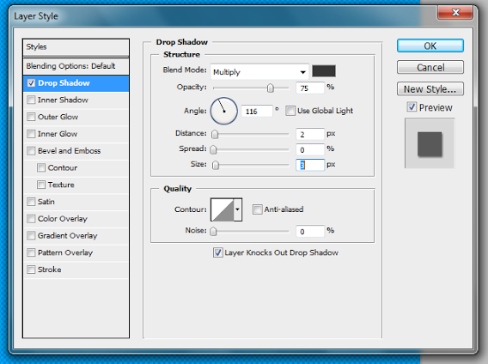Viewport: 488px width, 364px height.
Task: Check Use Global Light
Action: (x=290, y=111)
